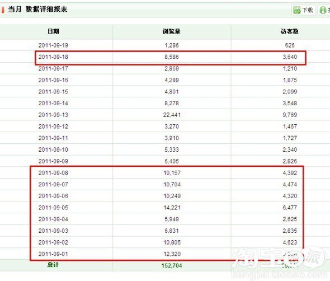This screenshot has width=330, height=281.
Task: Click the 9,769 visitor count cell
Action: (x=290, y=115)
